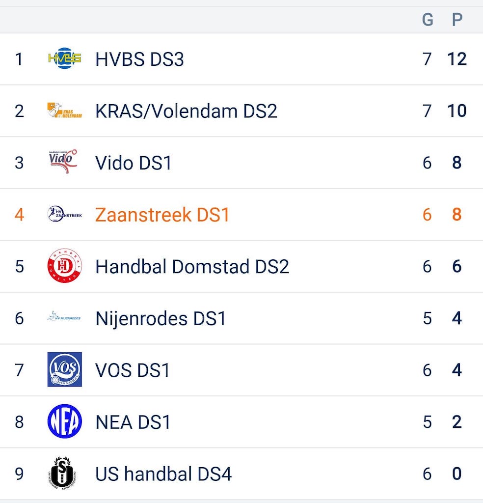
Task: Select the round NEA logo
Action: pyautogui.click(x=64, y=421)
